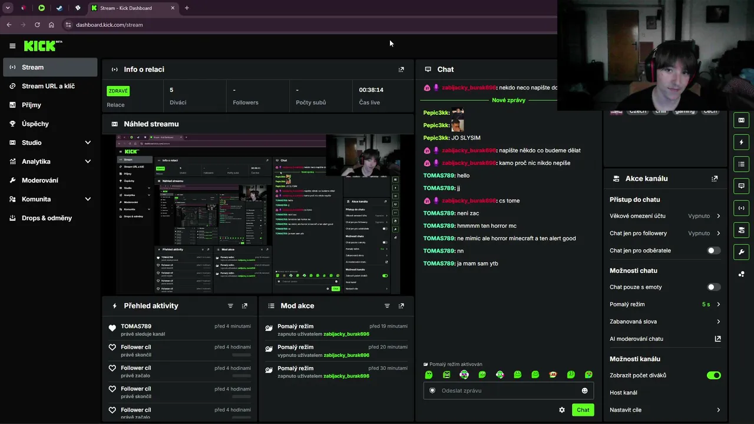Click the lightning activity icon in the right strip
The image size is (754, 424).
pos(741,142)
